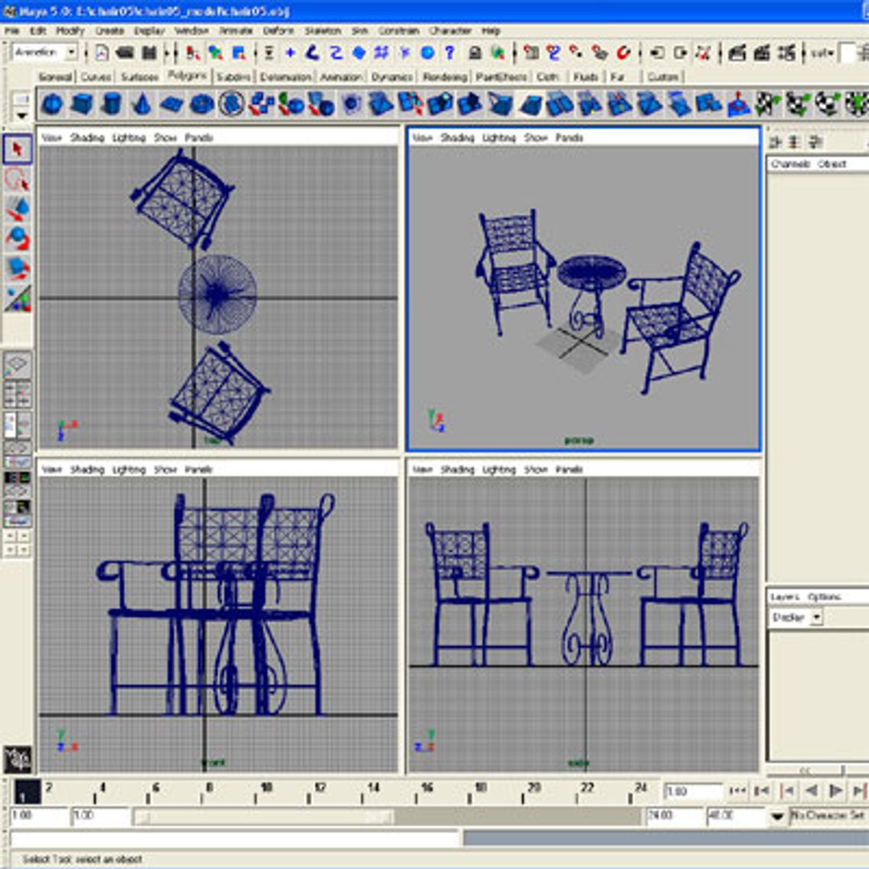Switch to single perspective layout icon

17,364
